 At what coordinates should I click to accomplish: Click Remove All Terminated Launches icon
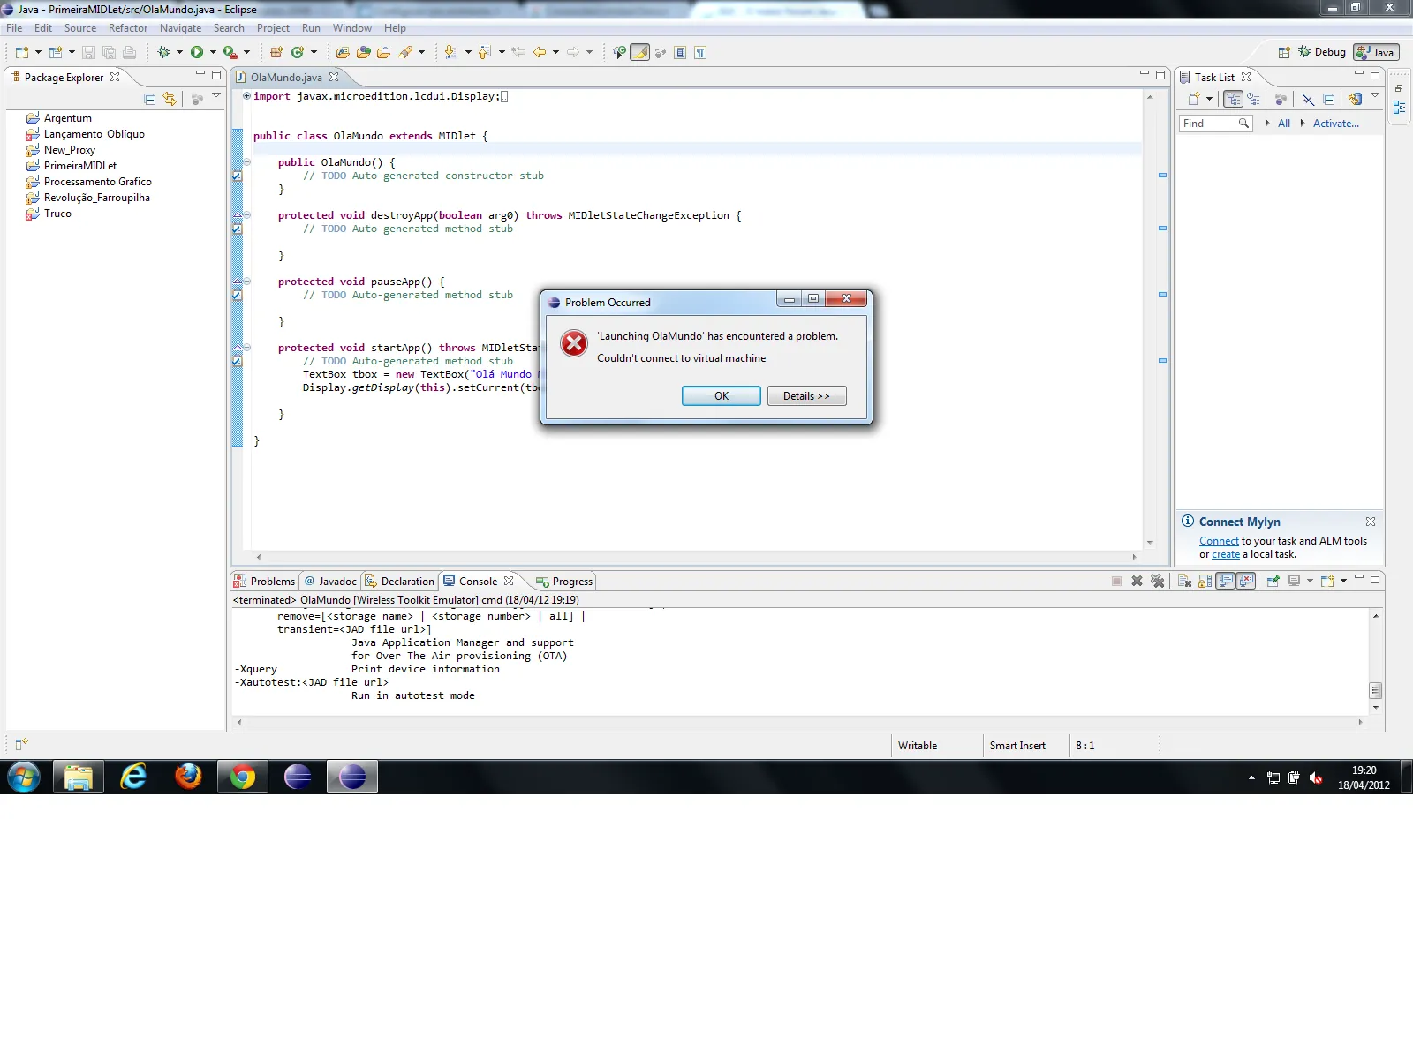(1158, 581)
